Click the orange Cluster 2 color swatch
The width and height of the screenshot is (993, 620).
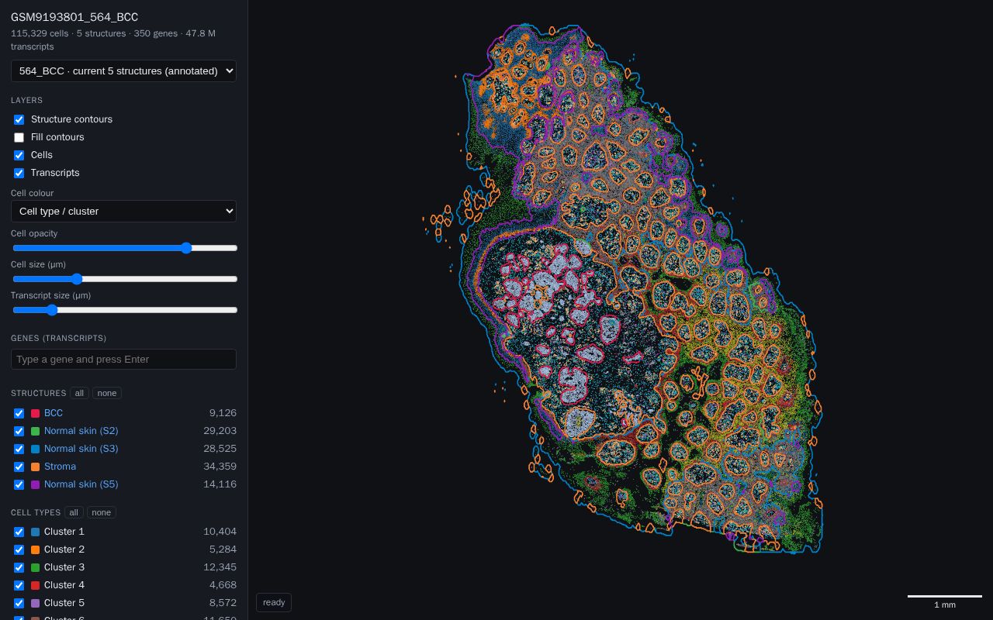(35, 549)
